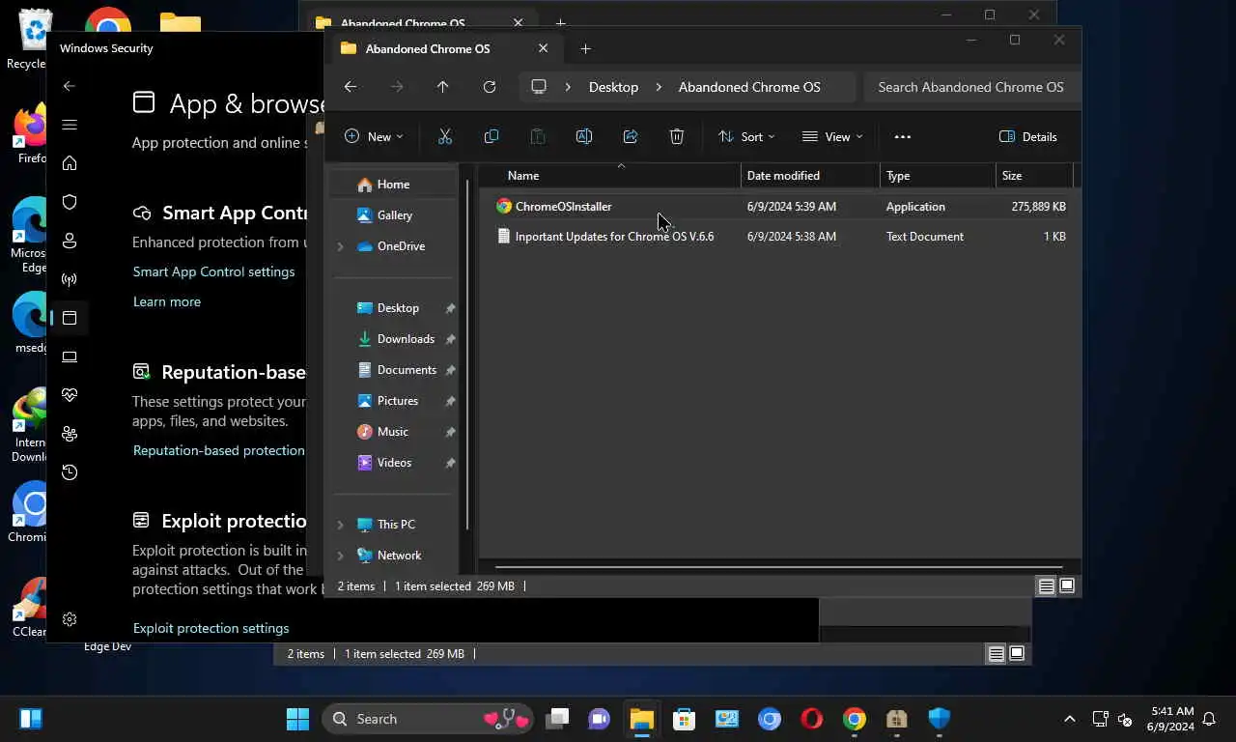Expand the Network tree node
Viewport: 1236px width, 742px height.
[x=340, y=556]
